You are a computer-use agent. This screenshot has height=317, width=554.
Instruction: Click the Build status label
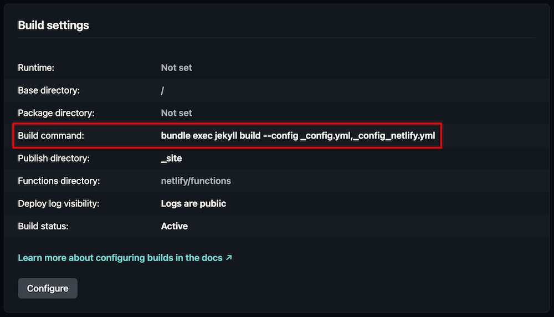(x=43, y=226)
